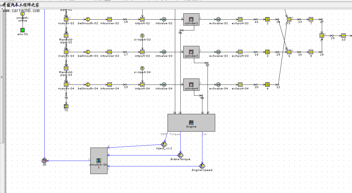Select the bend pipe icon labeled 3

pyautogui.click(x=267, y=52)
